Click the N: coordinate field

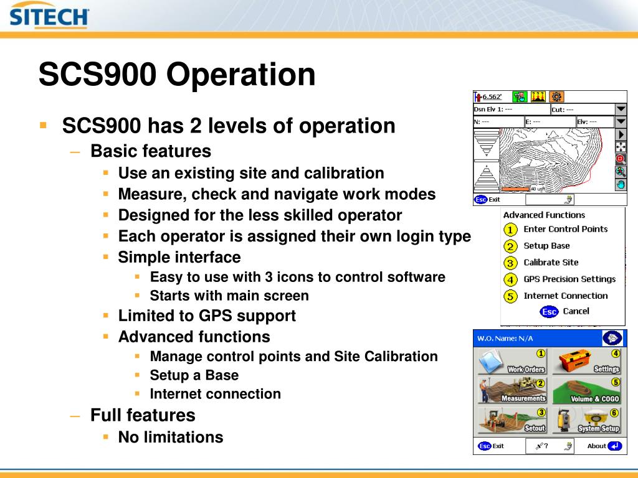pos(499,122)
